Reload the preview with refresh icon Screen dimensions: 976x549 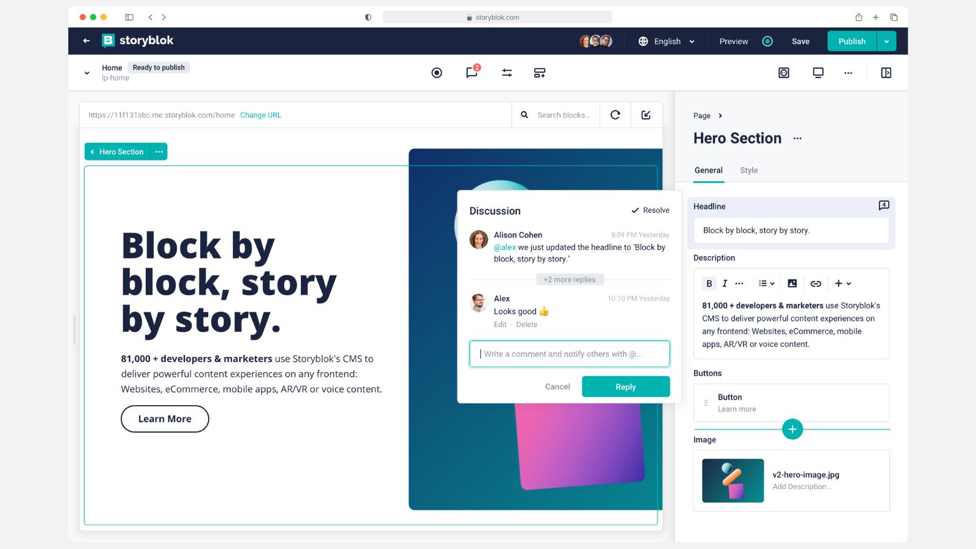tap(615, 115)
